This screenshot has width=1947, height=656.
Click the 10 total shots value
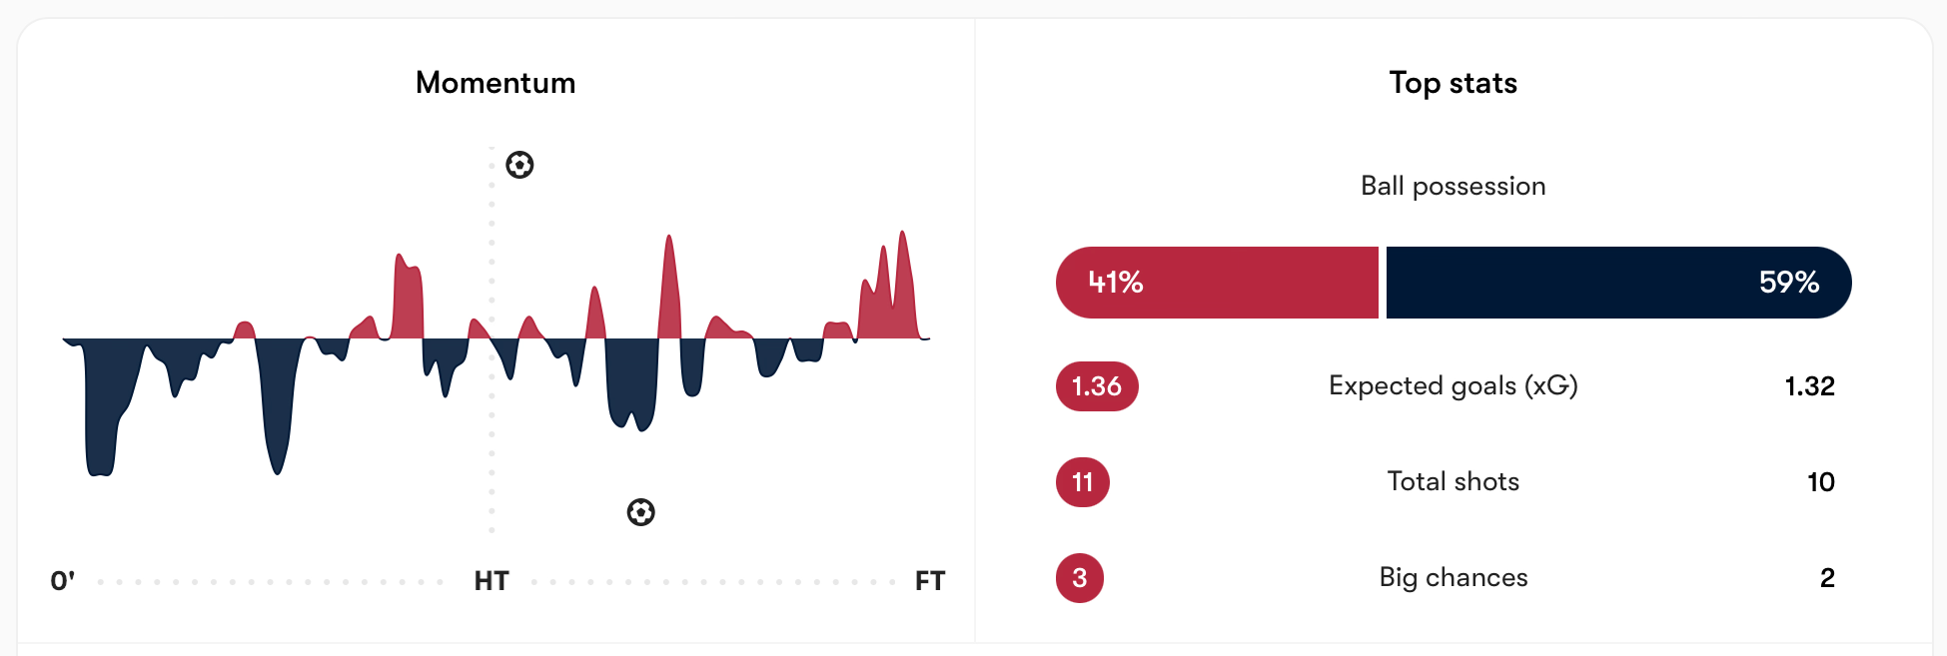click(1820, 482)
